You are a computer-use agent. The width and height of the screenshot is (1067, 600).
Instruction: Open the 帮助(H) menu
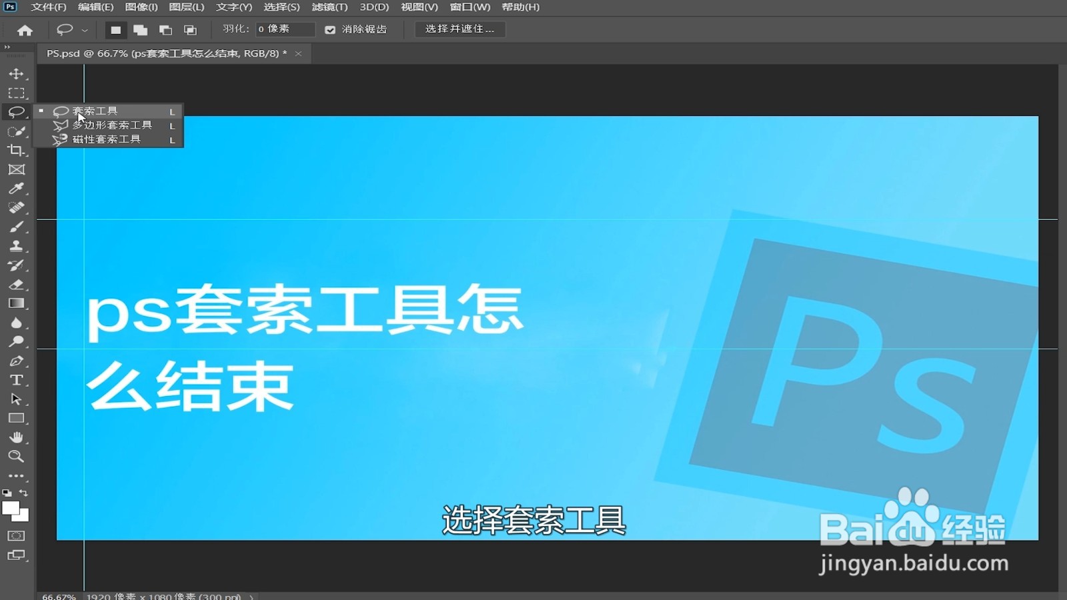tap(520, 7)
